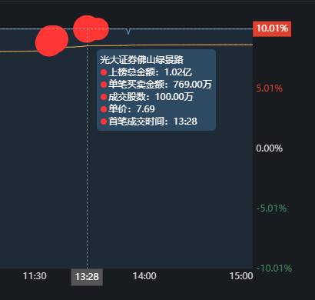The image size is (315, 300).
Task: Select the highlighted 13:28 time label
Action: [87, 277]
